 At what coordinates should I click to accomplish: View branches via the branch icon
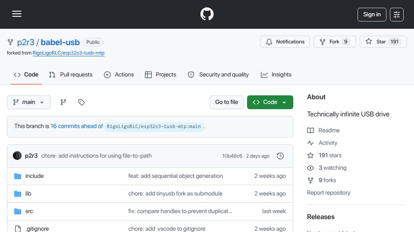tap(63, 102)
